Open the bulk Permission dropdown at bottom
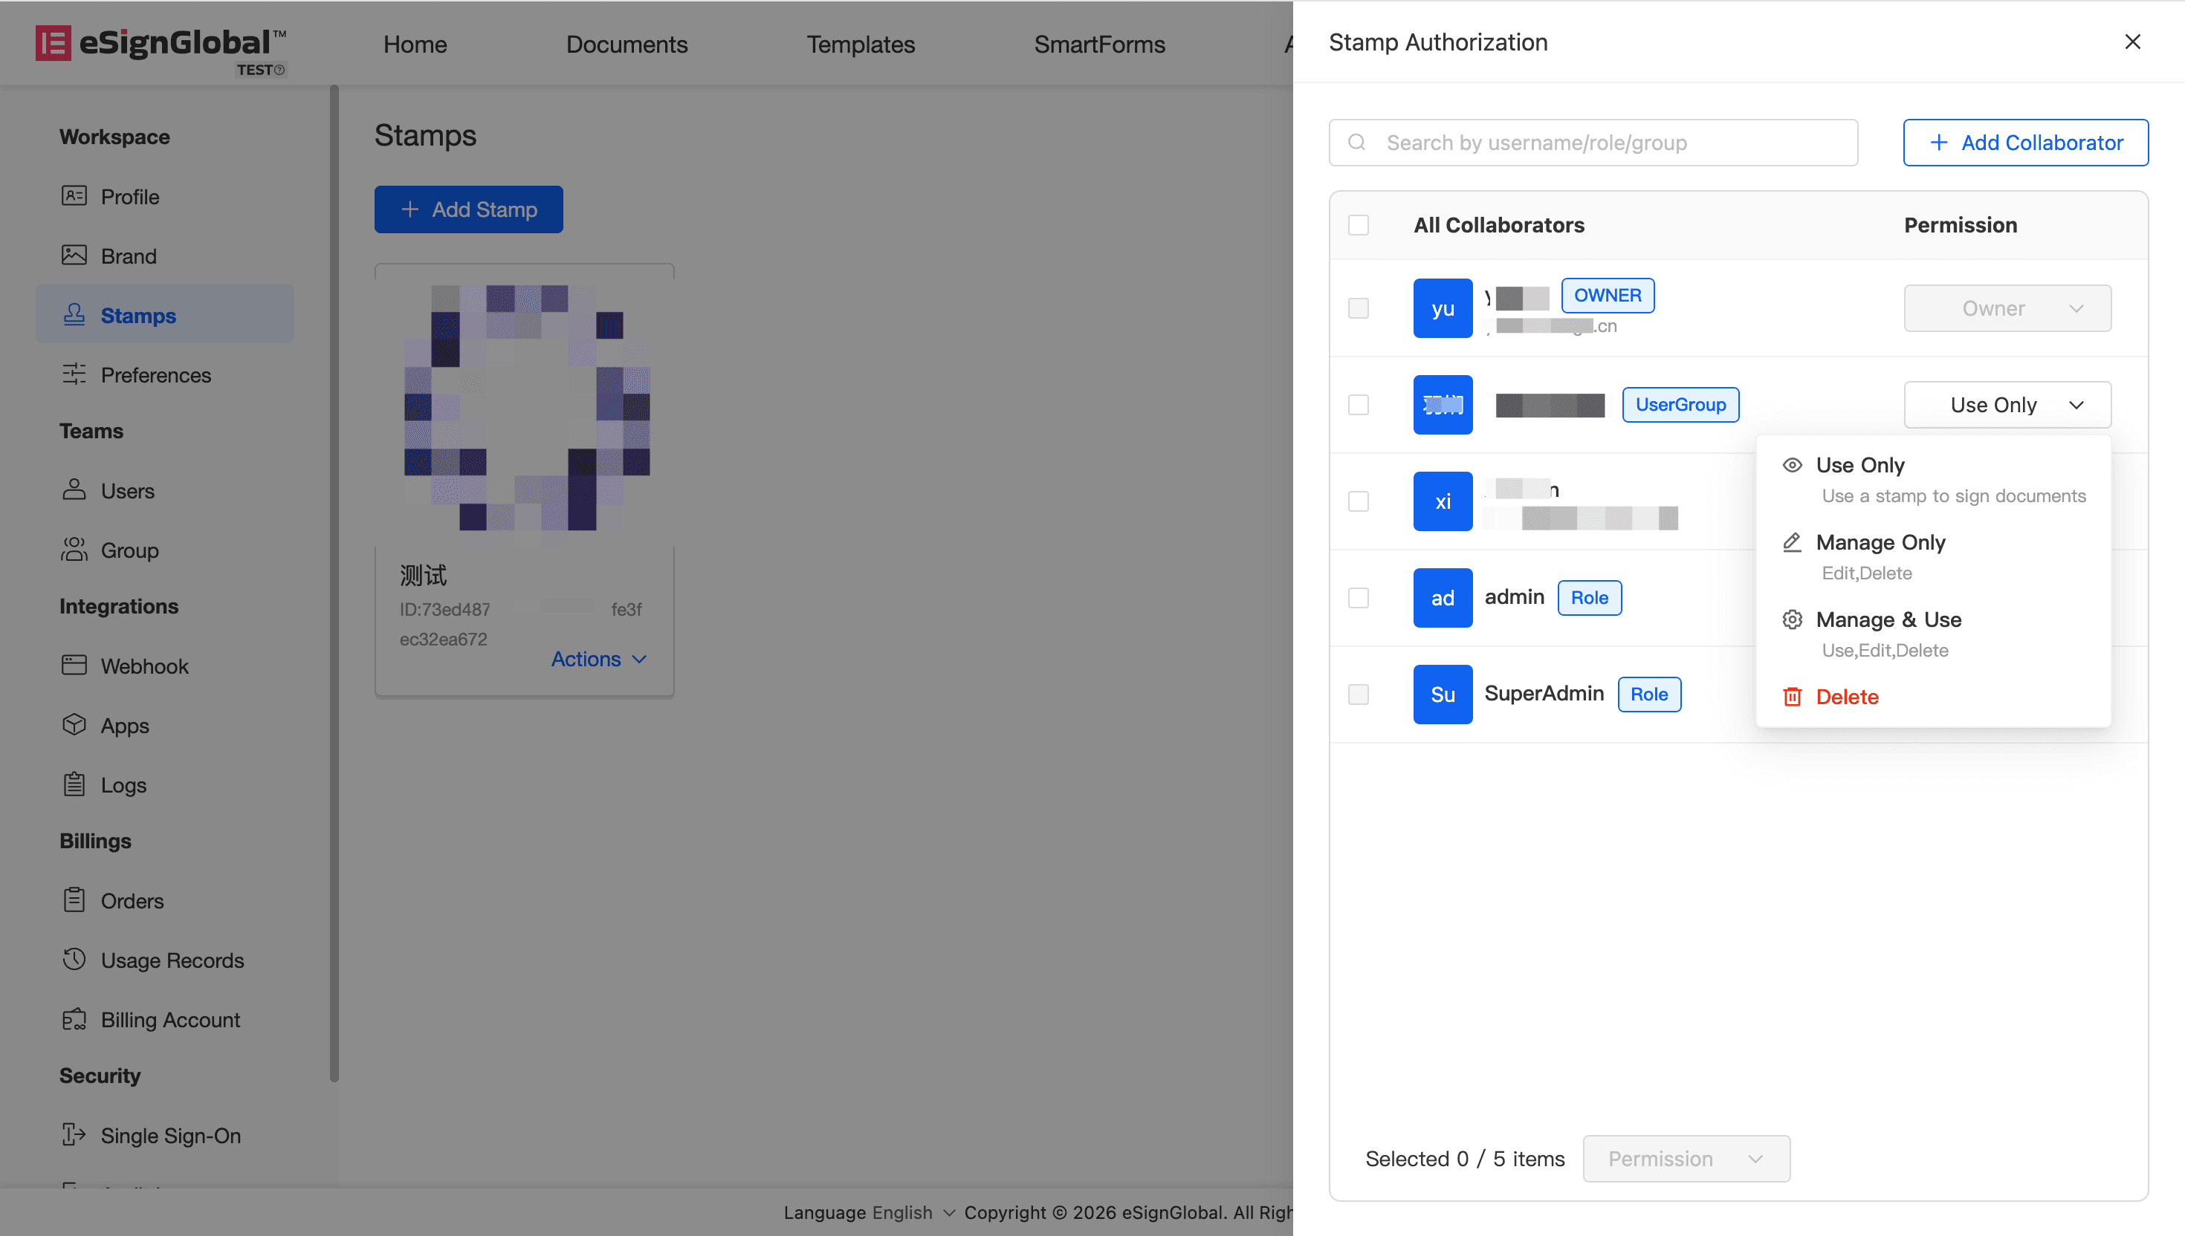 click(x=1686, y=1159)
